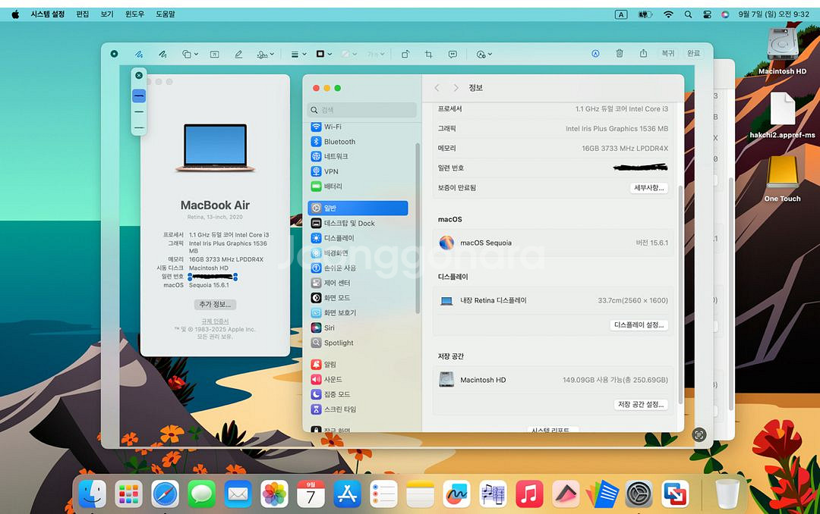Click the trash icon to delete screenshot
820x514 pixels.
[620, 54]
